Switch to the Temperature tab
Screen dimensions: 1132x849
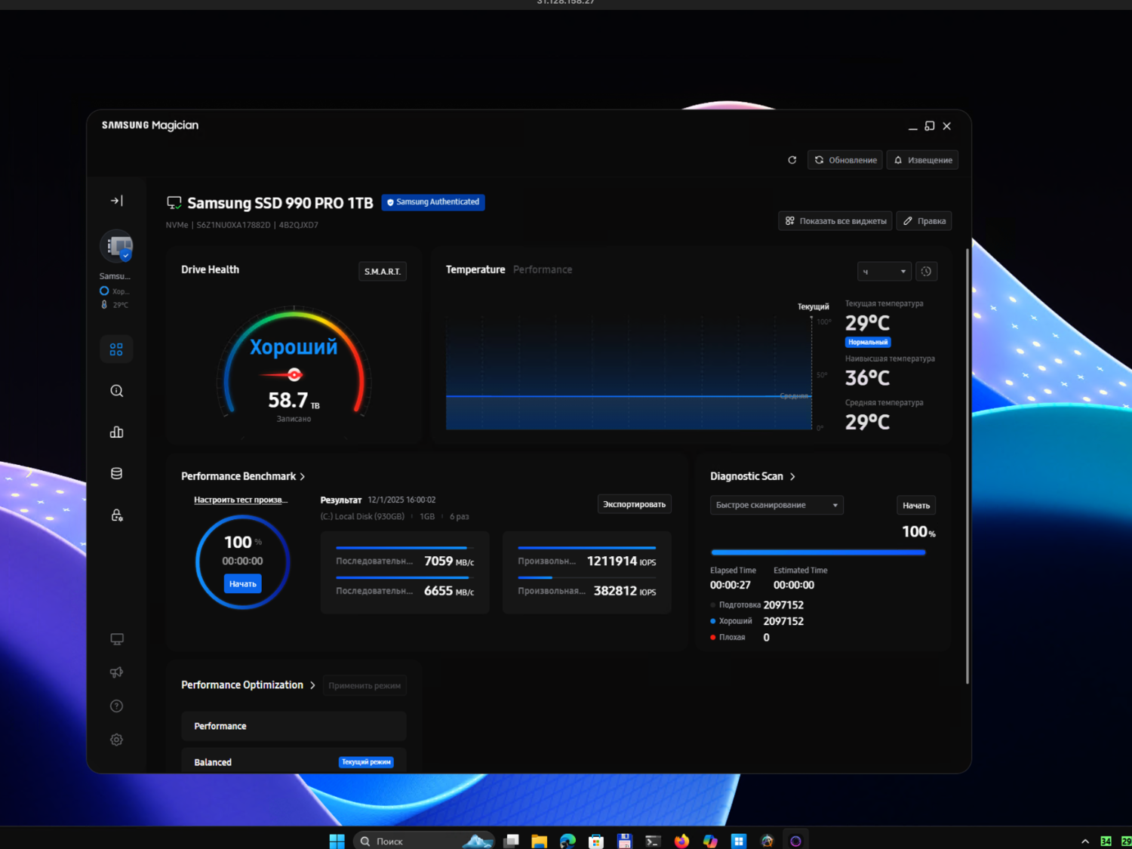(475, 269)
